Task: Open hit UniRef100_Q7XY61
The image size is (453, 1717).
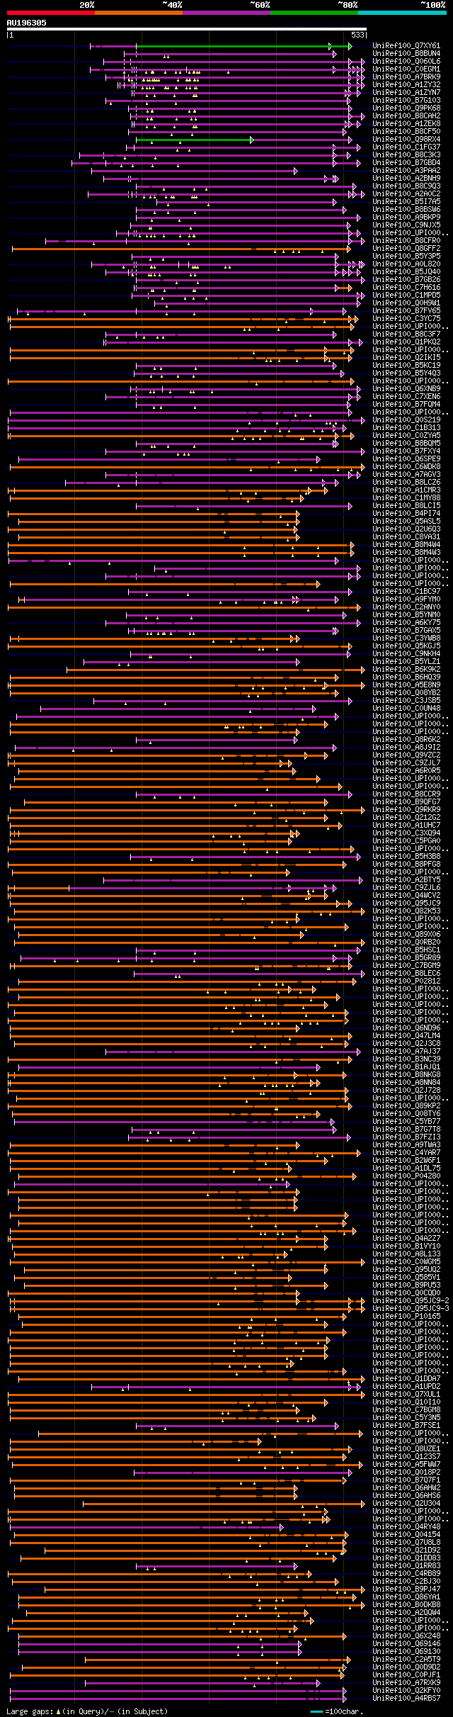Action: [x=406, y=46]
